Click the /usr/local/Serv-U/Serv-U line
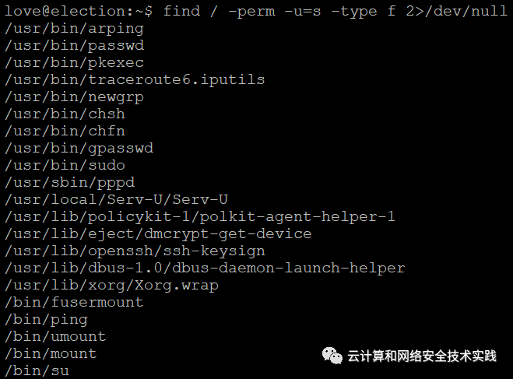Screen dimensions: 513x379 [116, 199]
